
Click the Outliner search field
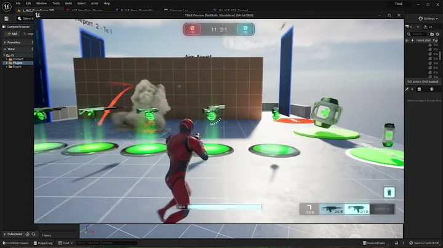click(x=418, y=34)
